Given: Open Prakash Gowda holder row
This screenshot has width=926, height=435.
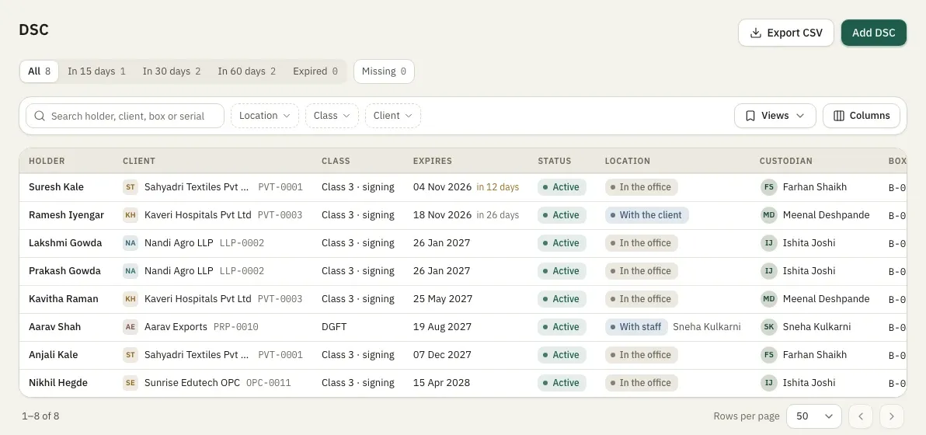Looking at the screenshot, I should pyautogui.click(x=64, y=271).
